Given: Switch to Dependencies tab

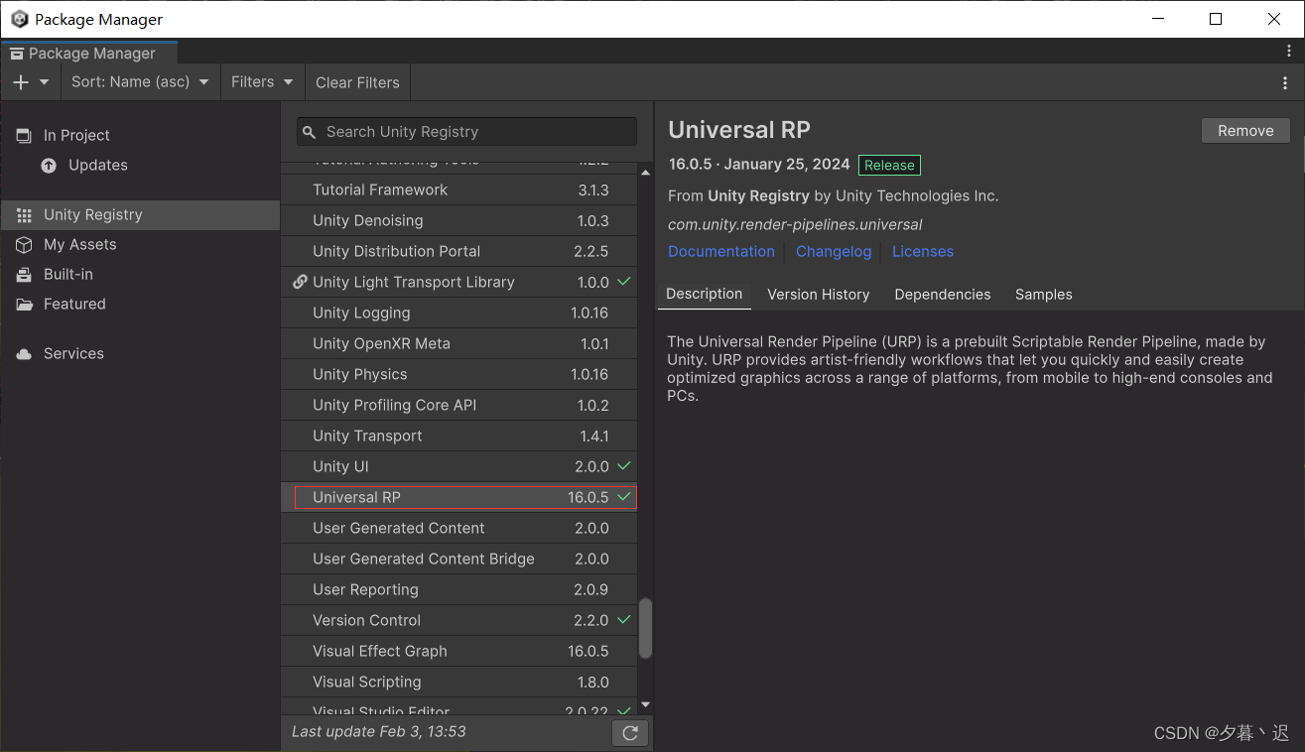Looking at the screenshot, I should coord(943,295).
